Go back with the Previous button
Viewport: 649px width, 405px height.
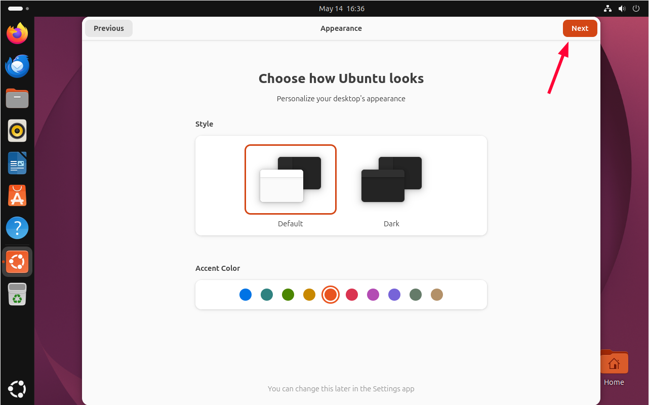pos(109,28)
